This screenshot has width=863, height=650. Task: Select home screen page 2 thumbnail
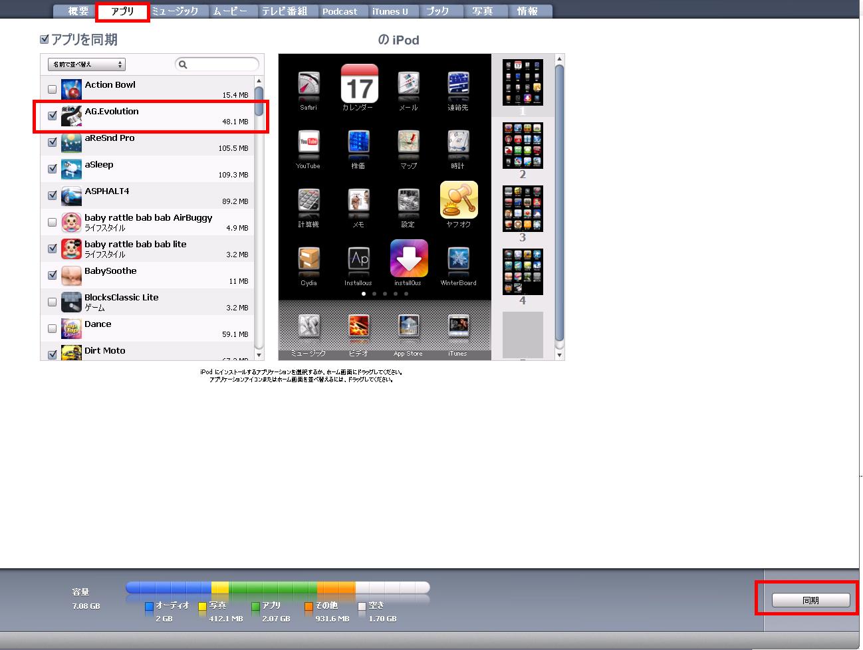(x=523, y=146)
